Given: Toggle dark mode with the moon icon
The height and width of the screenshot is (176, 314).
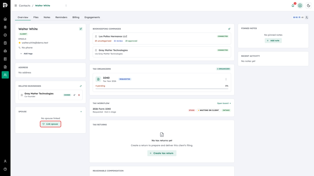Looking at the screenshot, I should (x=308, y=5).
